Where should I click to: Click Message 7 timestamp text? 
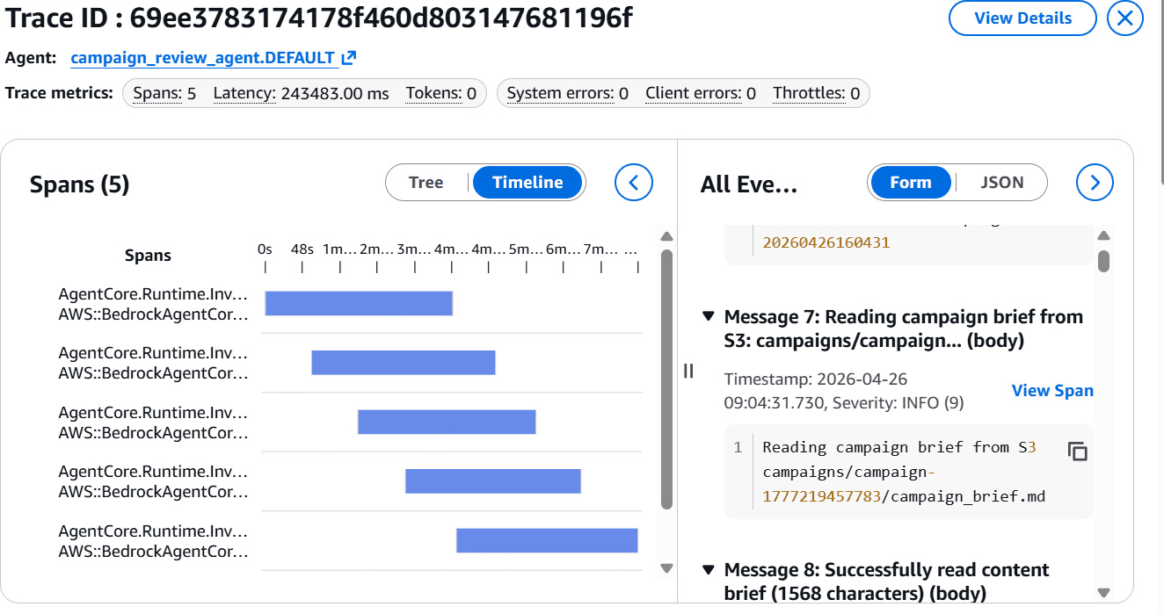844,391
